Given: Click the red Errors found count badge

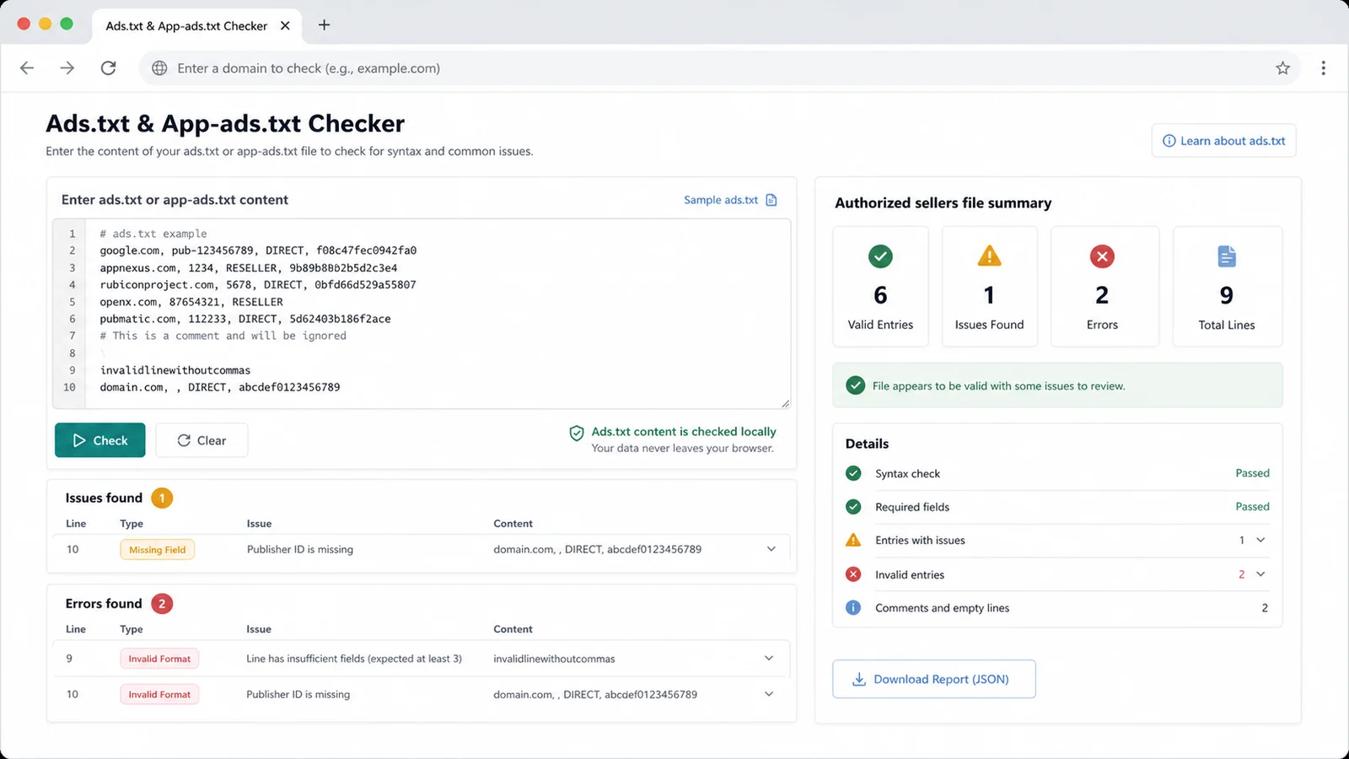Looking at the screenshot, I should pyautogui.click(x=162, y=604).
